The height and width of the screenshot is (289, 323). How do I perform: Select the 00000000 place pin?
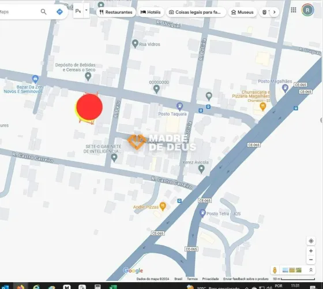coord(156,89)
